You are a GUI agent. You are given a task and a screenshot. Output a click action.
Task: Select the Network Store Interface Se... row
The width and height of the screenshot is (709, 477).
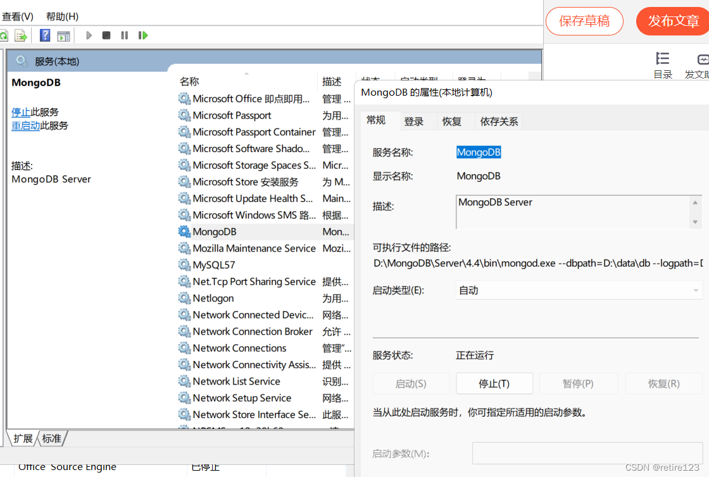[265, 414]
